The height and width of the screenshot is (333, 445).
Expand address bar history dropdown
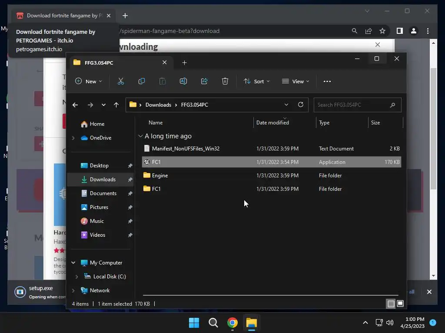[286, 105]
